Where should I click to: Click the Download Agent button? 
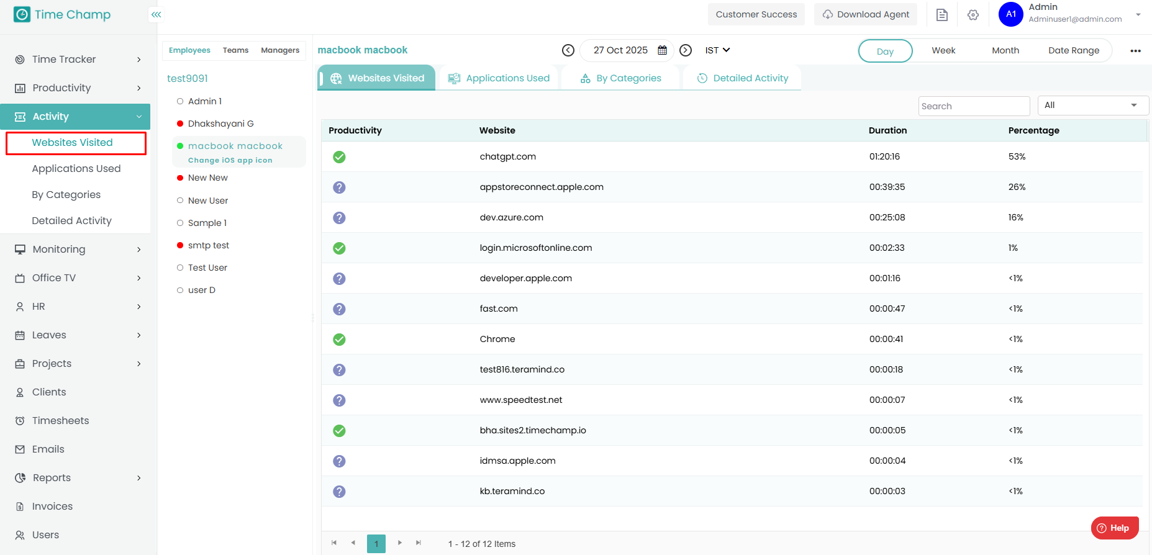pos(866,14)
